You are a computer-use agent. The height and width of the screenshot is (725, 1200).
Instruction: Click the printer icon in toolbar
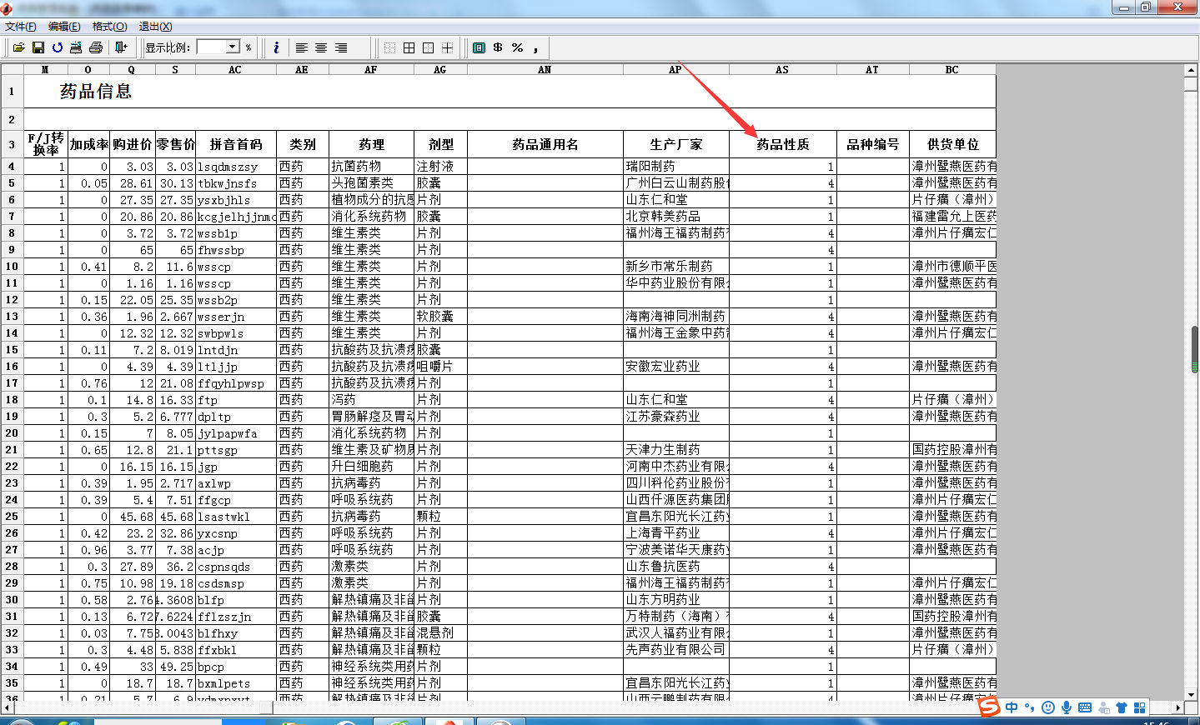[x=96, y=47]
